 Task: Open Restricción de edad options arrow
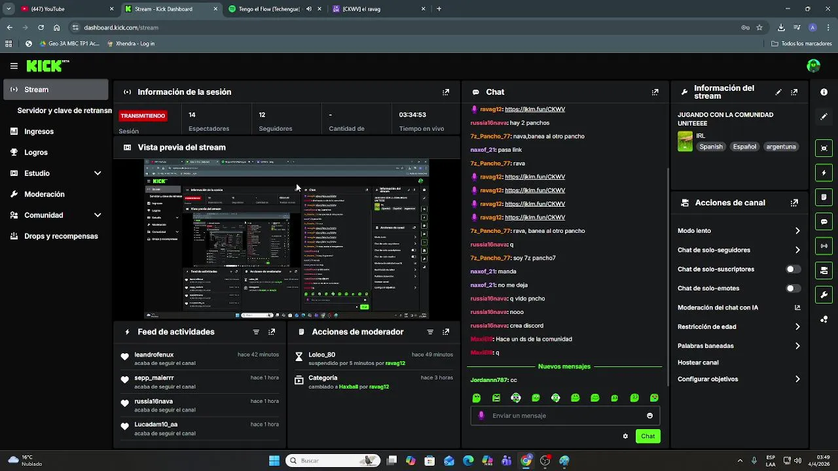pyautogui.click(x=797, y=327)
